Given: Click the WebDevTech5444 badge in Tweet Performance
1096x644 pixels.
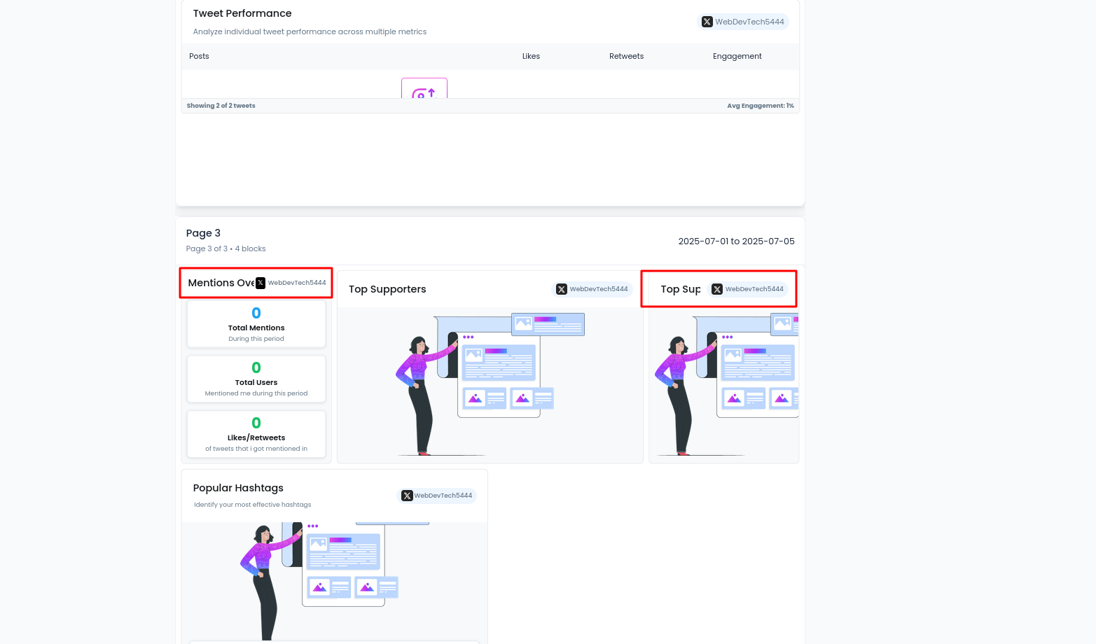Looking at the screenshot, I should coord(744,22).
